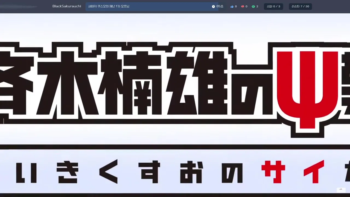Image resolution: width=350 pixels, height=197 pixels.
Task: Click the song title 사이키 쿠스오의 재난 1기 오프닝
Action: click(109, 6)
